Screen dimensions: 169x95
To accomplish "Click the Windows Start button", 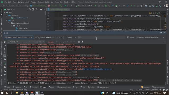I will tap(2, 93).
